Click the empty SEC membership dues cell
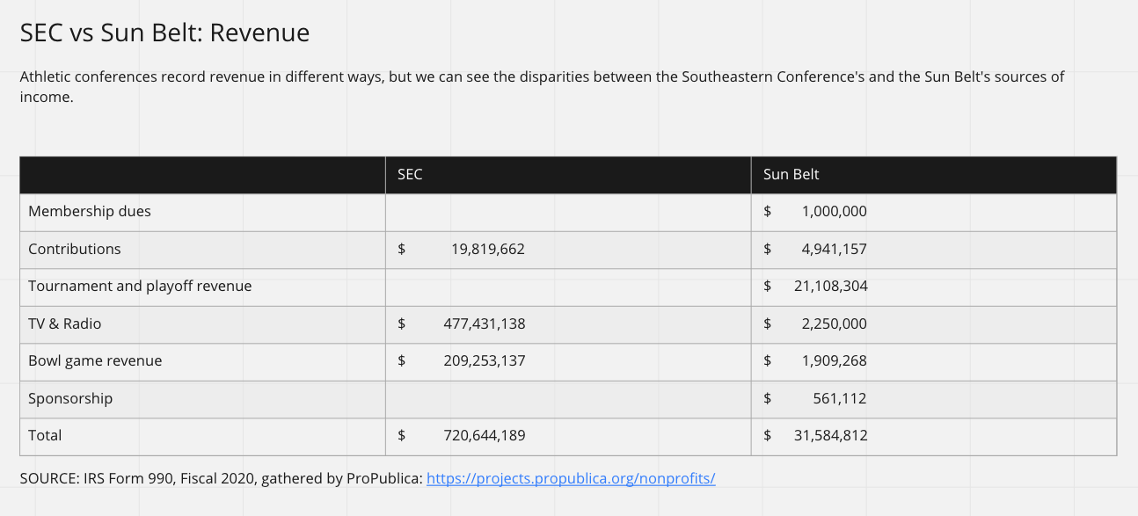The height and width of the screenshot is (516, 1138). click(568, 212)
